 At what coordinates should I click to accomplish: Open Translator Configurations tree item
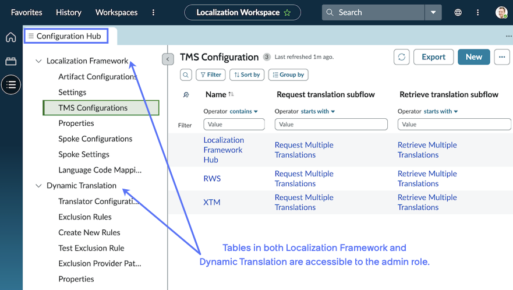tap(98, 201)
